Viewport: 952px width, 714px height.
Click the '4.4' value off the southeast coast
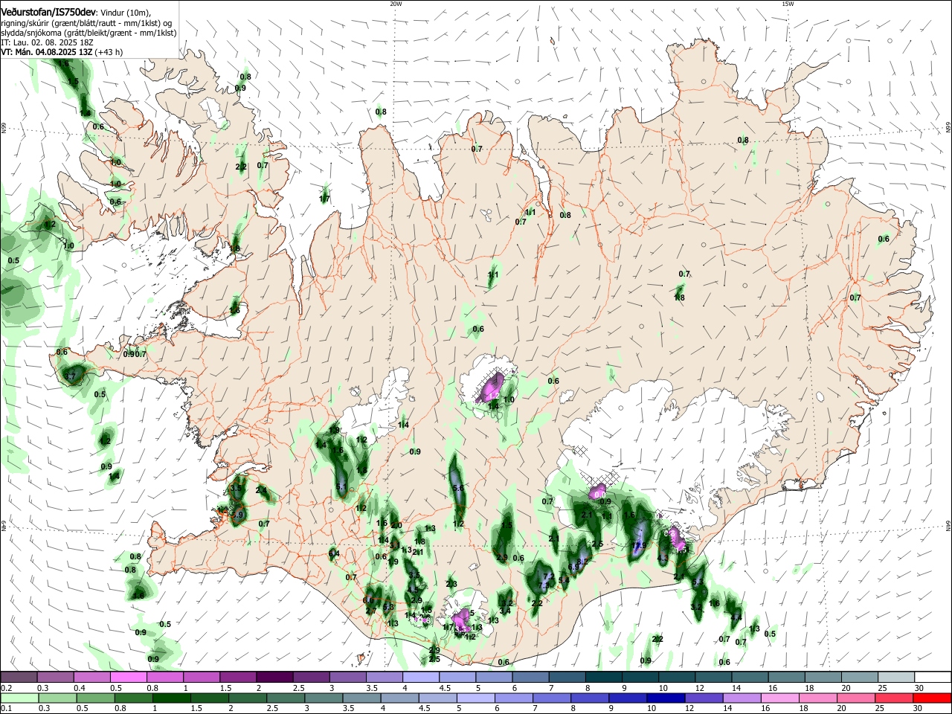tap(736, 617)
